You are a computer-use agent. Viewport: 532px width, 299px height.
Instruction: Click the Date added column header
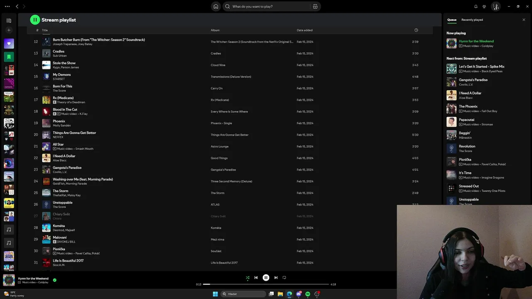pyautogui.click(x=305, y=30)
